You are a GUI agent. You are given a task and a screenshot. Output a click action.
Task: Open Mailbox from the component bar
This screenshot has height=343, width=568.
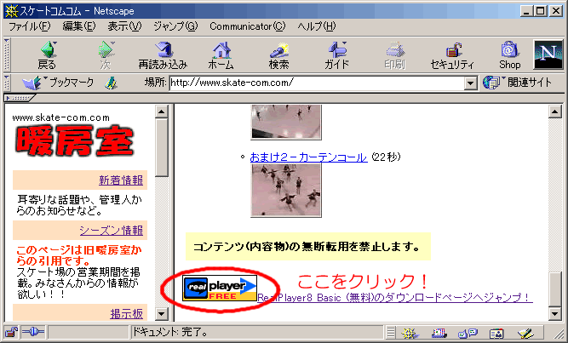(439, 333)
